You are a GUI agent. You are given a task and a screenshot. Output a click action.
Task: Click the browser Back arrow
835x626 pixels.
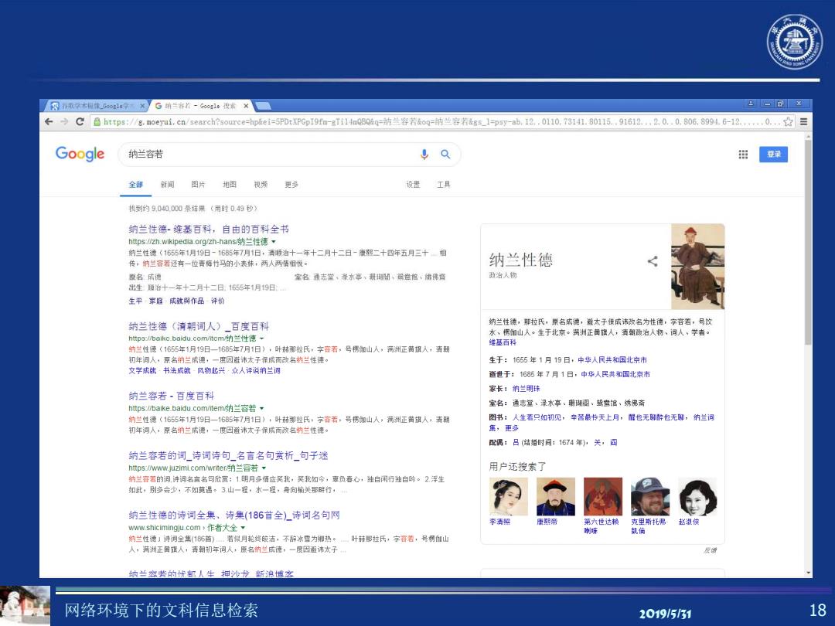(x=49, y=122)
